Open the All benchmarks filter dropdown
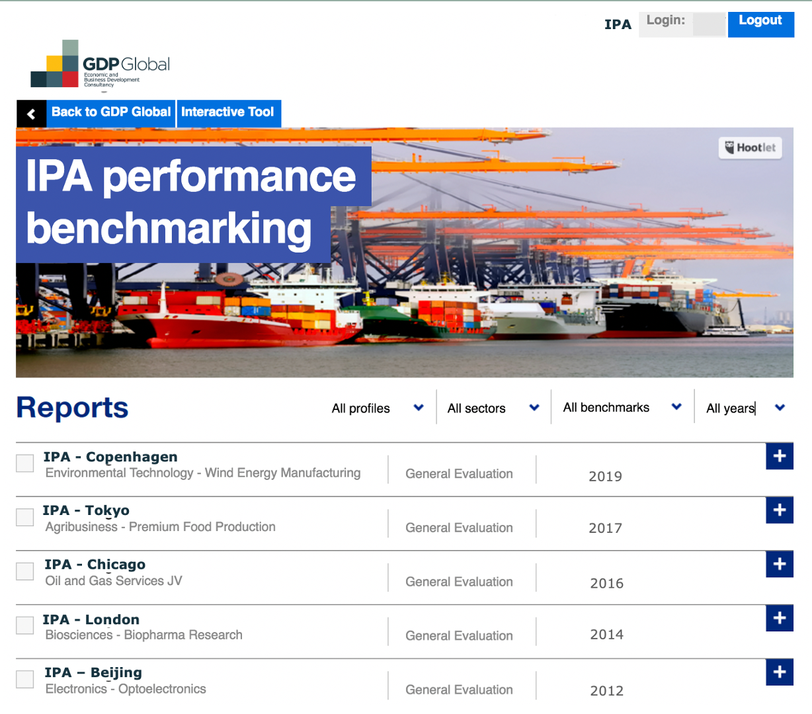Screen dimensions: 812x714 pos(622,407)
